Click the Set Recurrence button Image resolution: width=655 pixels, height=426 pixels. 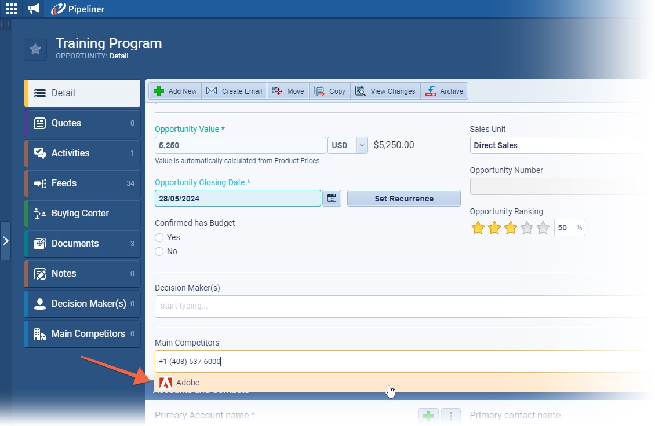(403, 199)
